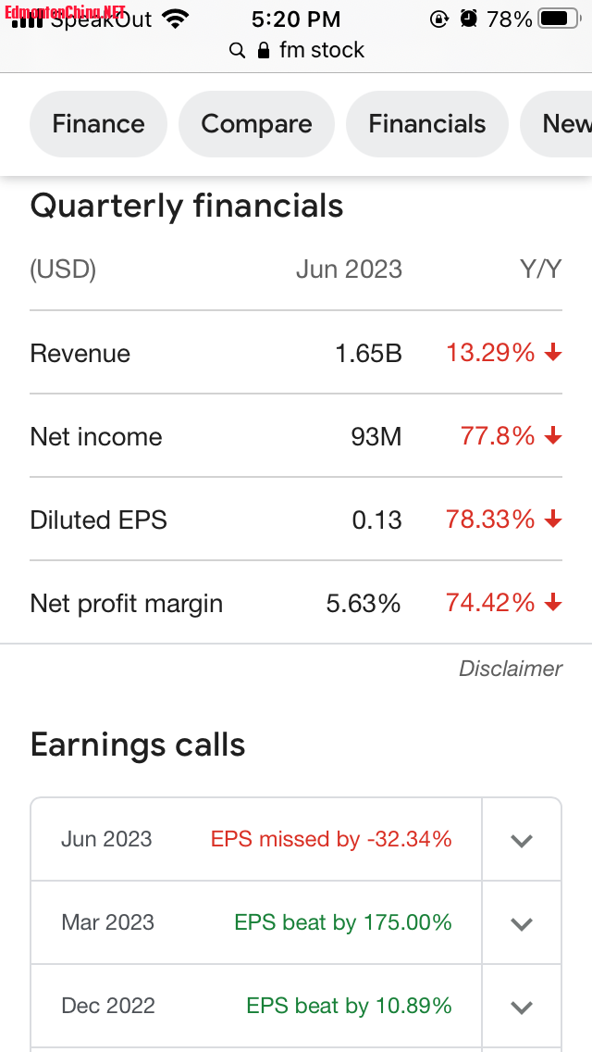Tap the search magnifier icon
Screen dimensions: 592x1052
[x=238, y=50]
